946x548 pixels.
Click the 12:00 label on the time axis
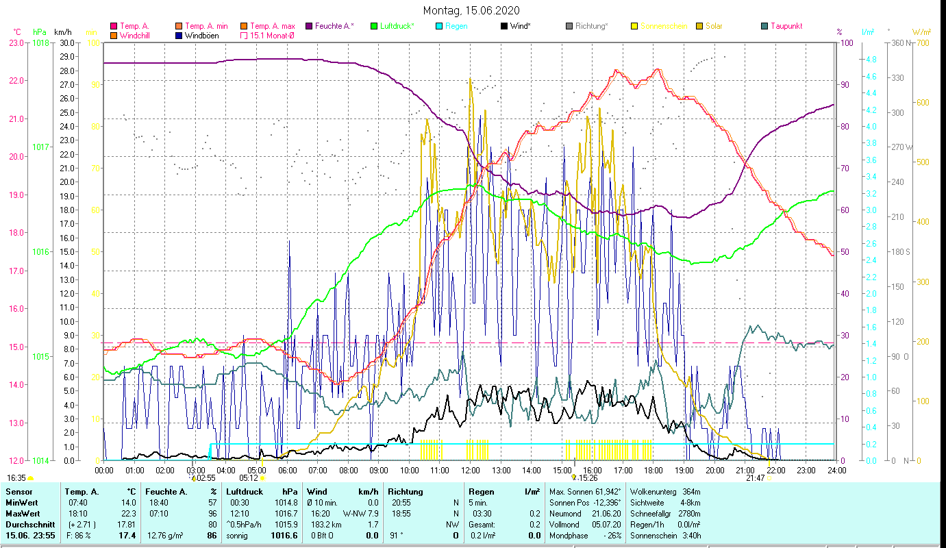pos(471,471)
